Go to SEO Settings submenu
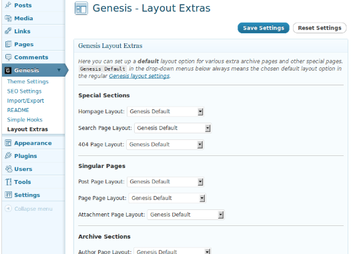Viewport: 351px width, 254px height. click(25, 91)
